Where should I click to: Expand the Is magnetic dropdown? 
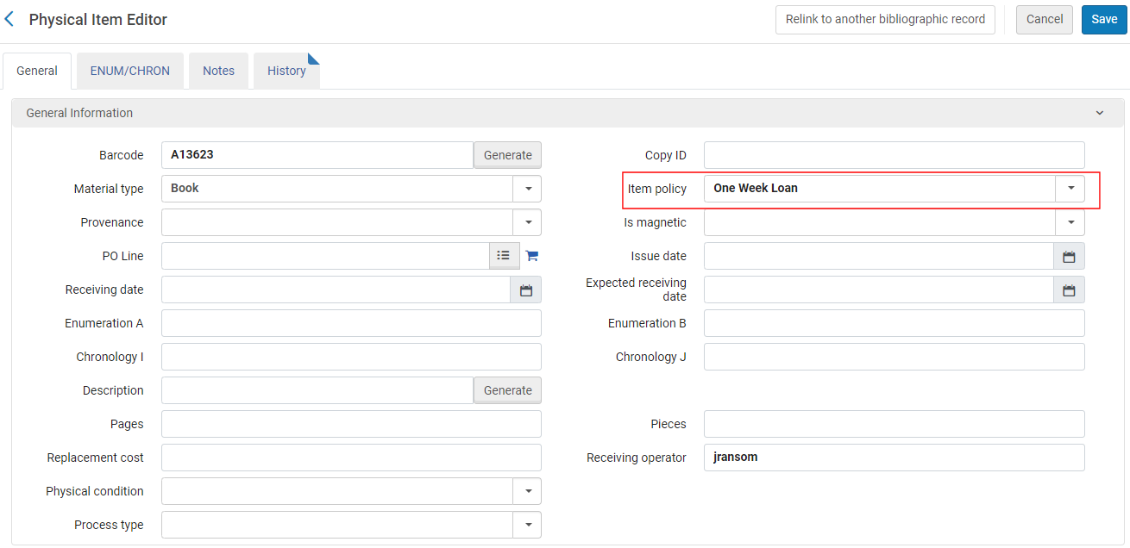(x=1070, y=222)
